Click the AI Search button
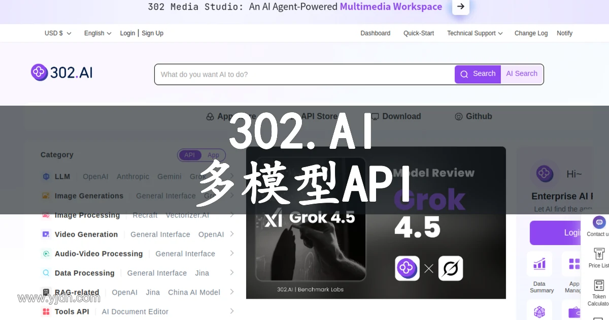The image size is (609, 320). pyautogui.click(x=522, y=74)
